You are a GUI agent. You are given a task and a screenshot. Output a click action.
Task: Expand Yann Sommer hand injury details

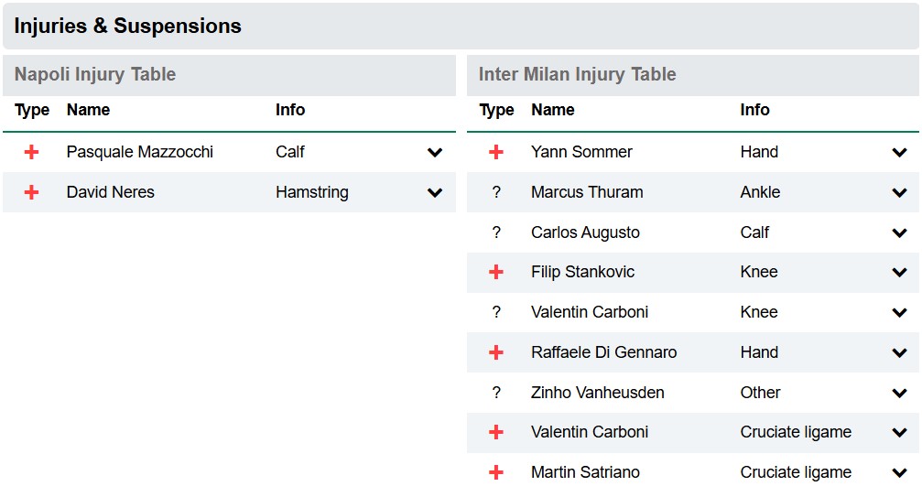899,153
